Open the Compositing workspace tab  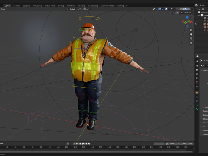(93, 6)
